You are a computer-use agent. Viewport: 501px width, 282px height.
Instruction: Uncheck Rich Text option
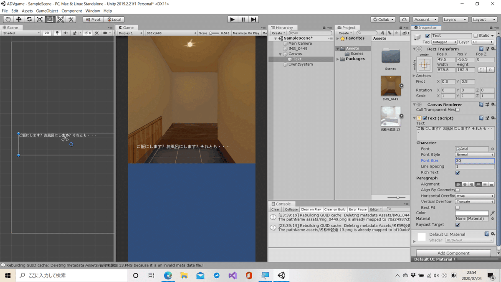[458, 173]
